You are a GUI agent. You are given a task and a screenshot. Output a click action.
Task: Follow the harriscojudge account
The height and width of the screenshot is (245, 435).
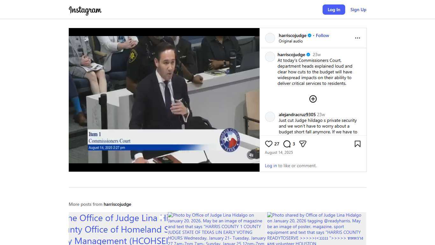click(322, 35)
